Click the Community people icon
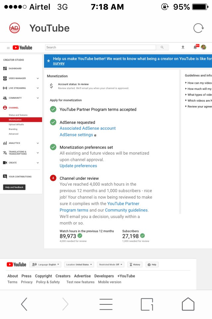The image size is (212, 319). coord(5,98)
